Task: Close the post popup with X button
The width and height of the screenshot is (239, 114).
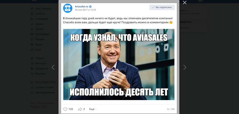Action: [185, 3]
